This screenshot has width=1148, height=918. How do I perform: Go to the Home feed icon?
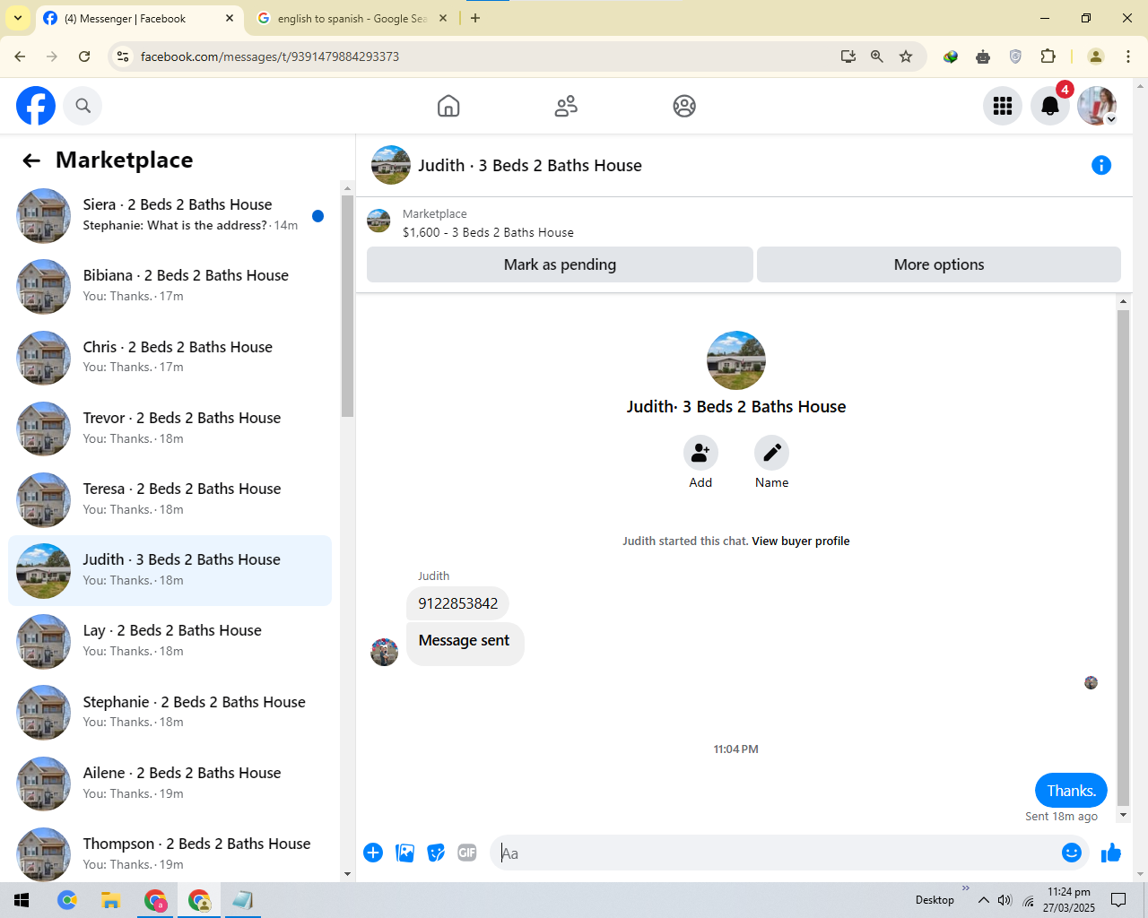[448, 106]
